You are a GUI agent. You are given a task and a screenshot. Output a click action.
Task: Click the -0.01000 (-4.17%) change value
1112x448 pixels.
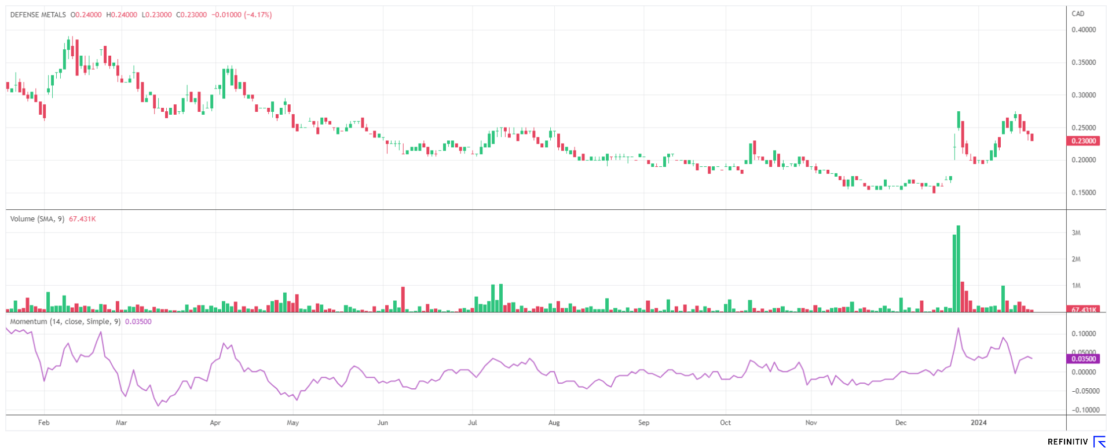[243, 15]
